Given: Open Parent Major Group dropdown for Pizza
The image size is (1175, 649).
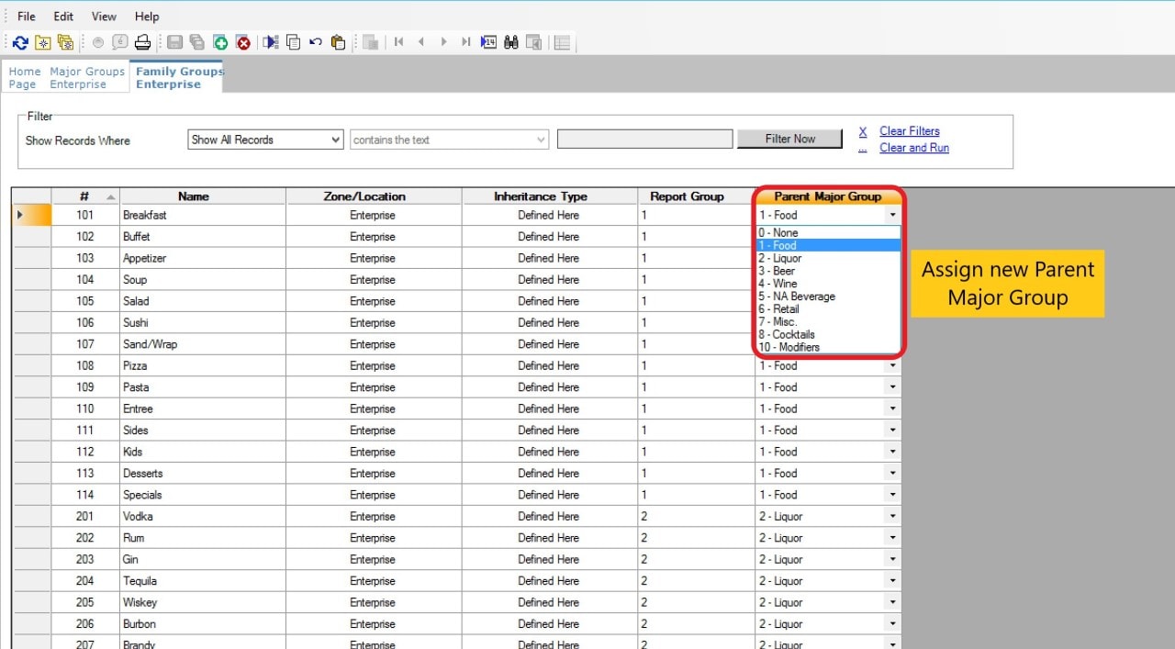Looking at the screenshot, I should click(892, 365).
